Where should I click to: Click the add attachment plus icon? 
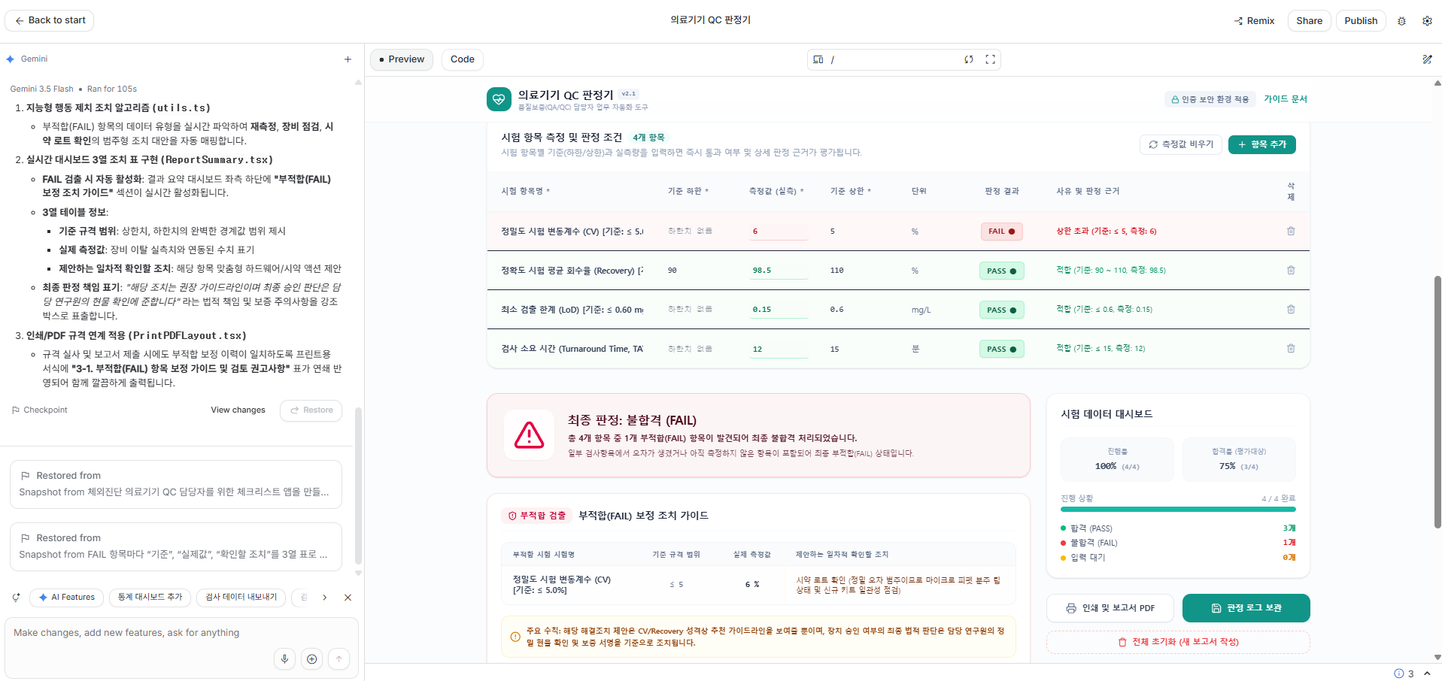(x=311, y=659)
